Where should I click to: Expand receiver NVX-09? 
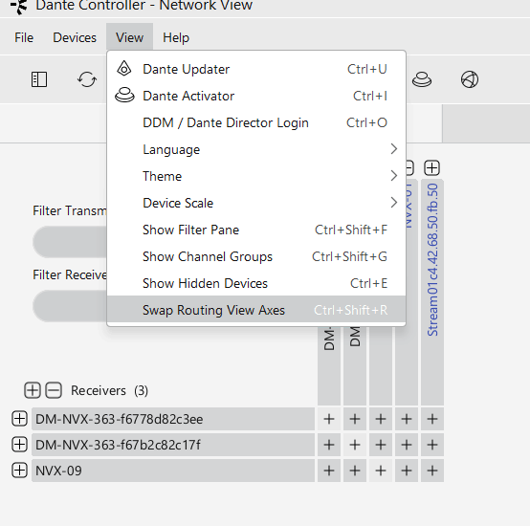click(19, 471)
